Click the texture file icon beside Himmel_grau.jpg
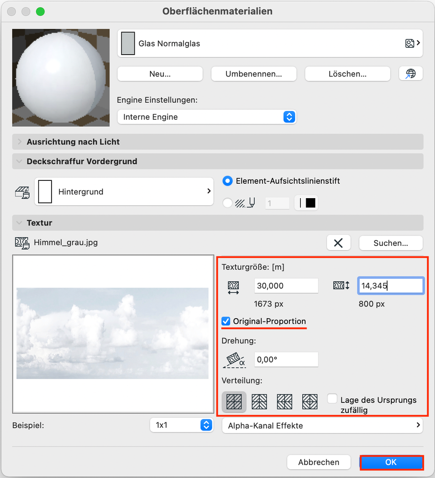435x478 pixels. pos(22,243)
